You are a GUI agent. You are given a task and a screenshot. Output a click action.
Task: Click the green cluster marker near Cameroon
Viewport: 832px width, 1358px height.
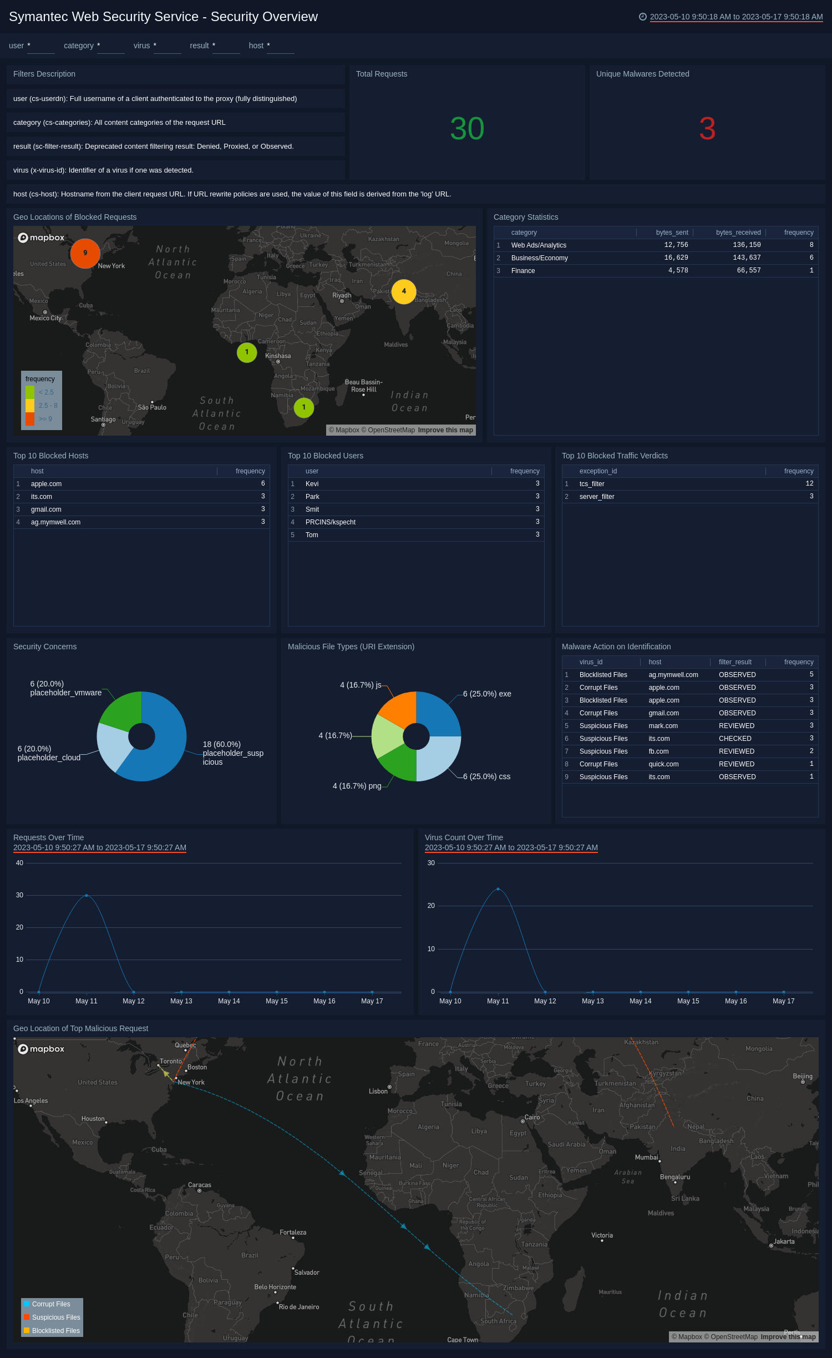click(x=247, y=352)
